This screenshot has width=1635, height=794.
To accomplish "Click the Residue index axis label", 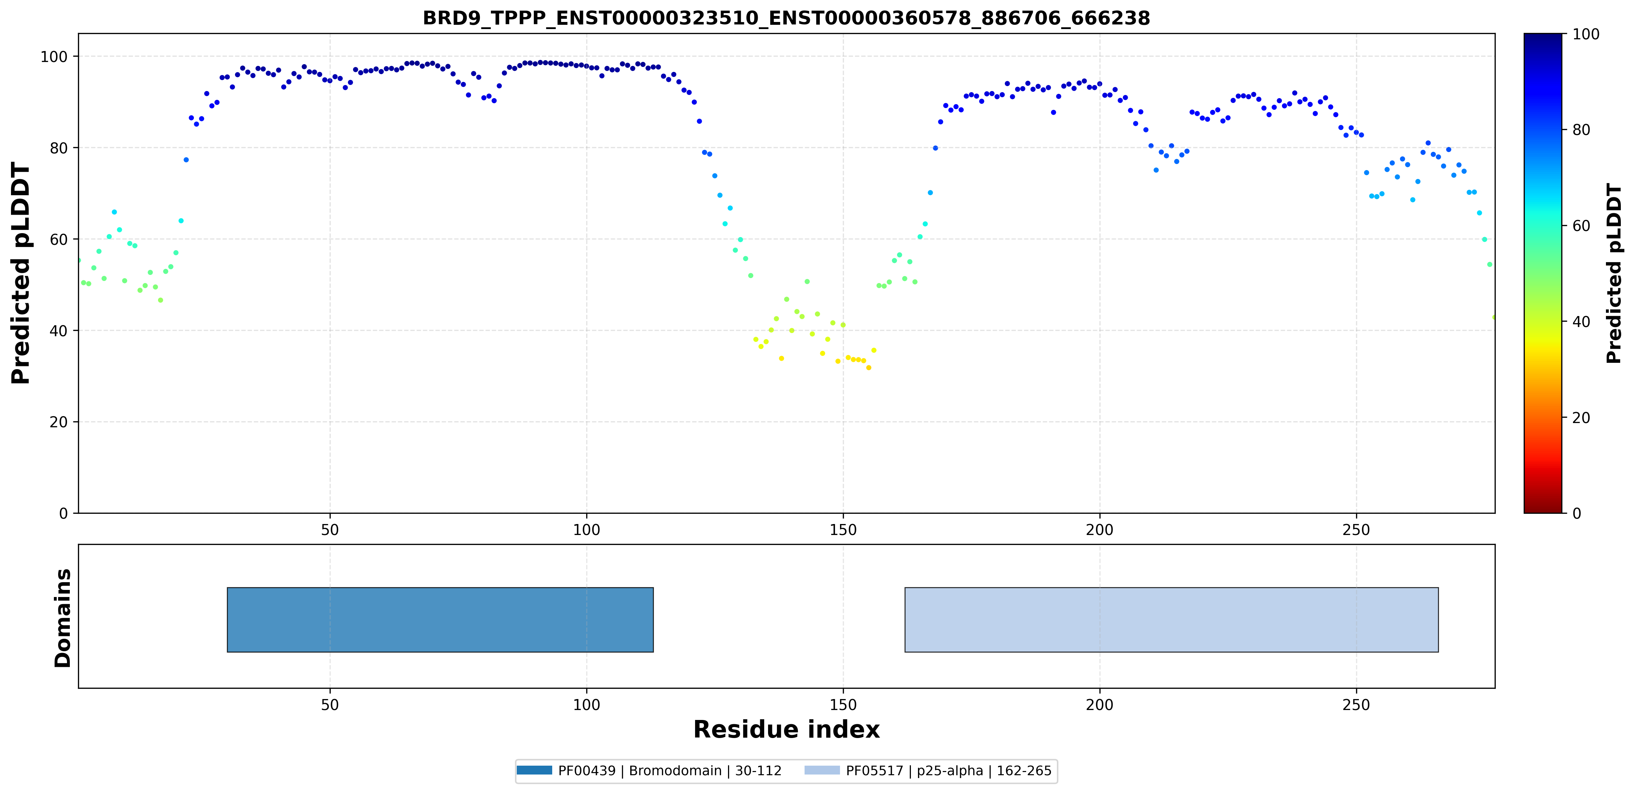I will pyautogui.click(x=786, y=729).
